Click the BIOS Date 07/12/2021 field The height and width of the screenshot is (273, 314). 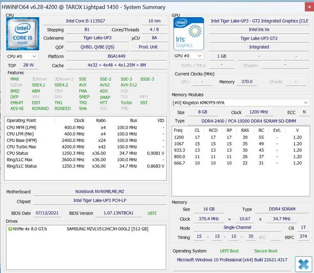pyautogui.click(x=47, y=213)
